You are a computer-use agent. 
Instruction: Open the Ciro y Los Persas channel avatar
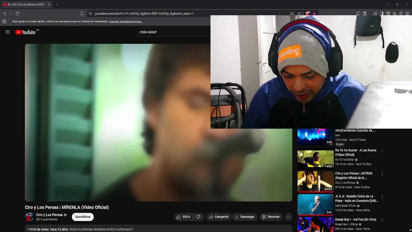pyautogui.click(x=29, y=217)
